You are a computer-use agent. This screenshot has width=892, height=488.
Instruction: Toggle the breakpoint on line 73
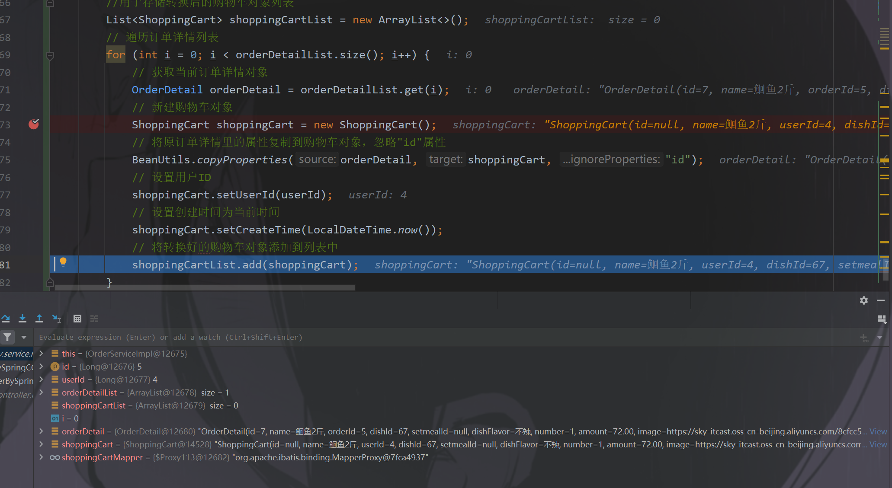[x=34, y=124]
